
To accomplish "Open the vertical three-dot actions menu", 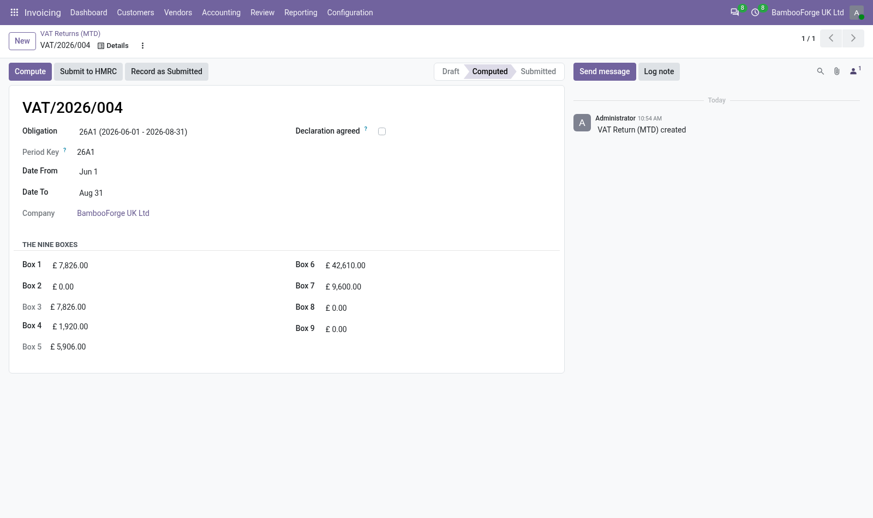I will click(x=142, y=46).
